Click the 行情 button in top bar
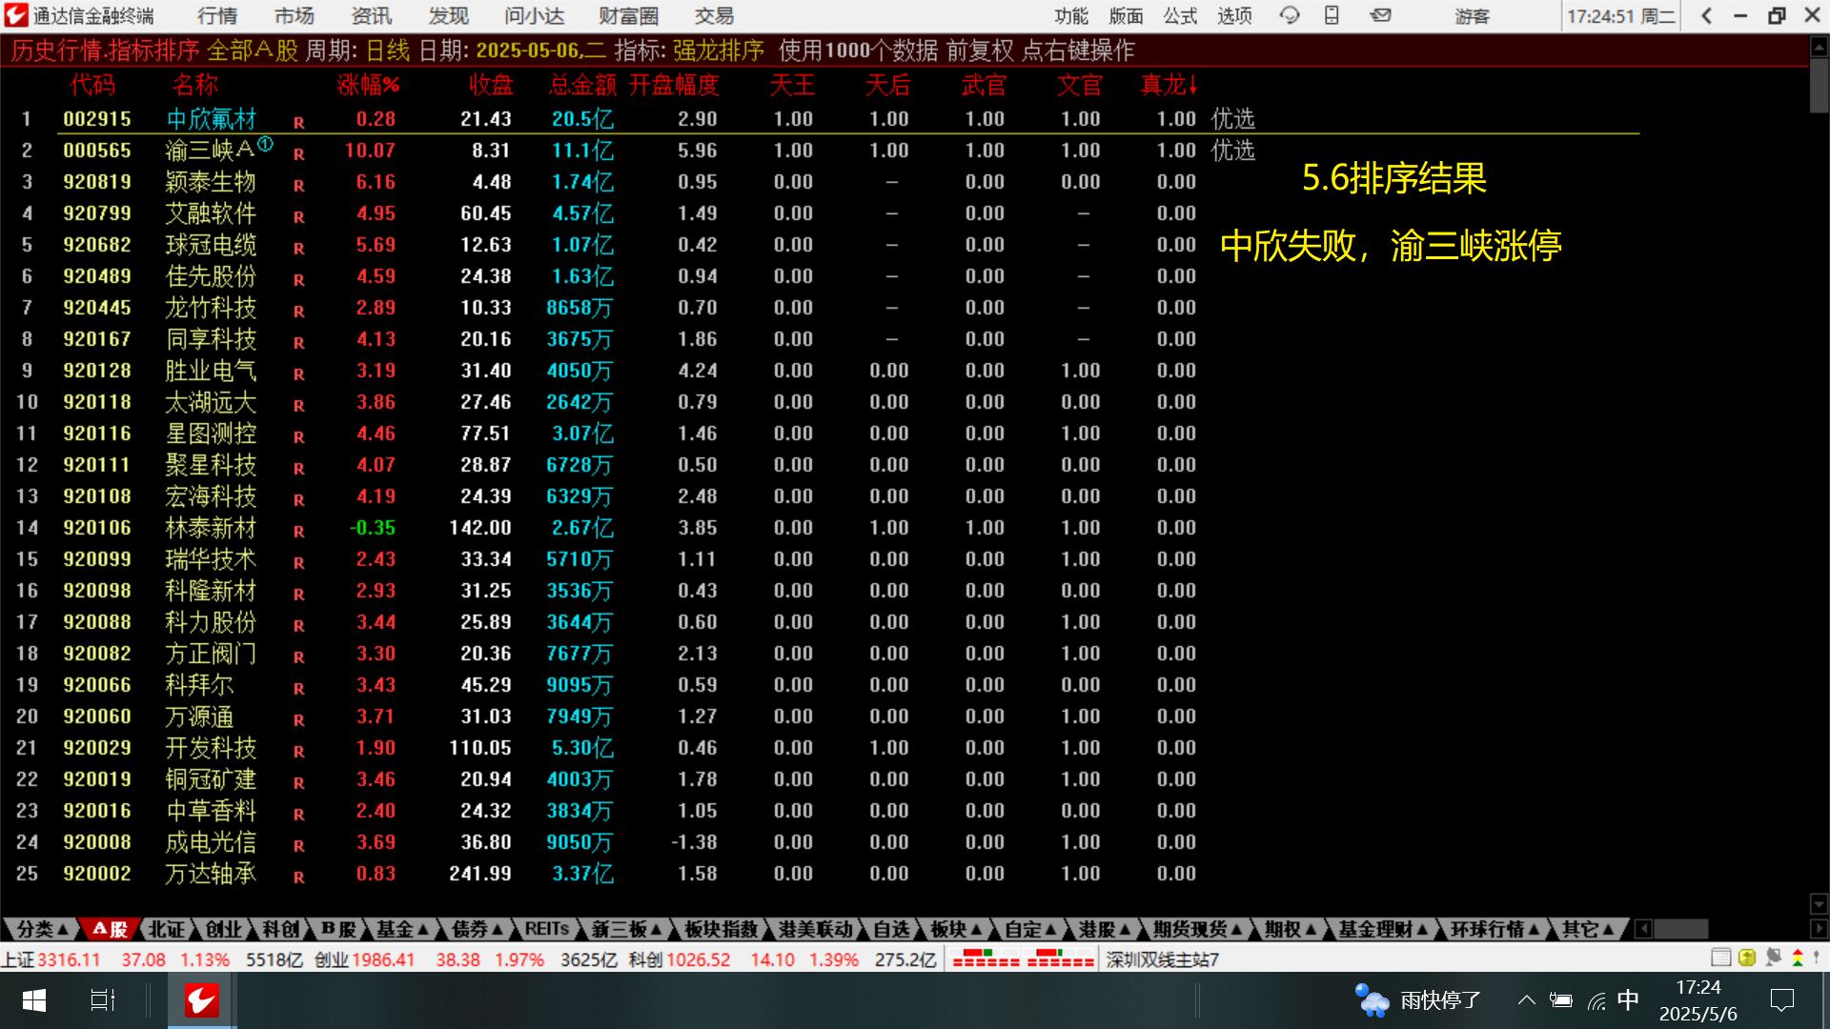The image size is (1830, 1029). coord(217,16)
